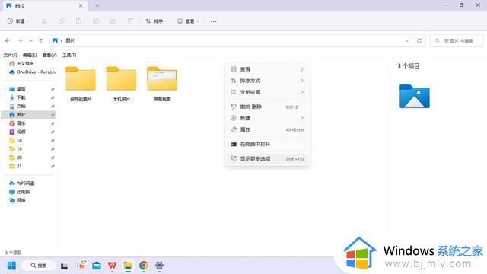This screenshot has width=487, height=274.
Task: Open the 查看(V) menu bar item
Action: coord(49,55)
